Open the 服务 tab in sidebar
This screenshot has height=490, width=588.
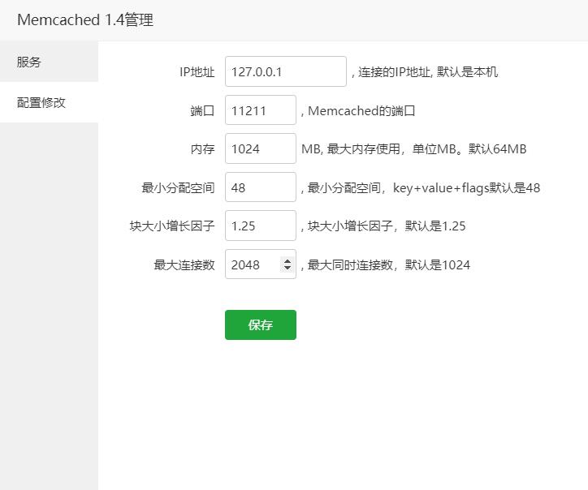point(49,62)
